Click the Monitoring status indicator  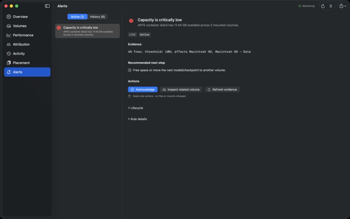pos(306,6)
